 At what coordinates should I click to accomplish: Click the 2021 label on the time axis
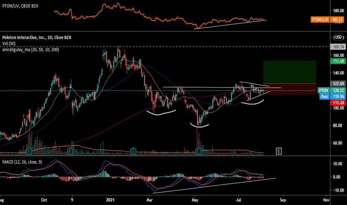tap(110, 200)
